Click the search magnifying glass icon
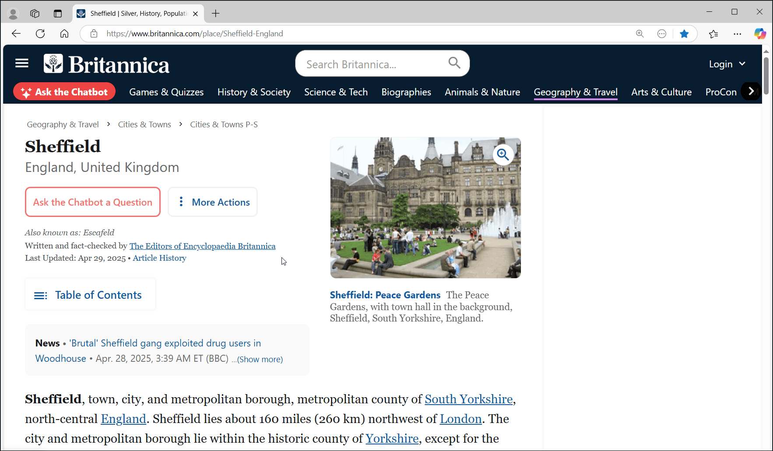The image size is (773, 451). point(454,63)
